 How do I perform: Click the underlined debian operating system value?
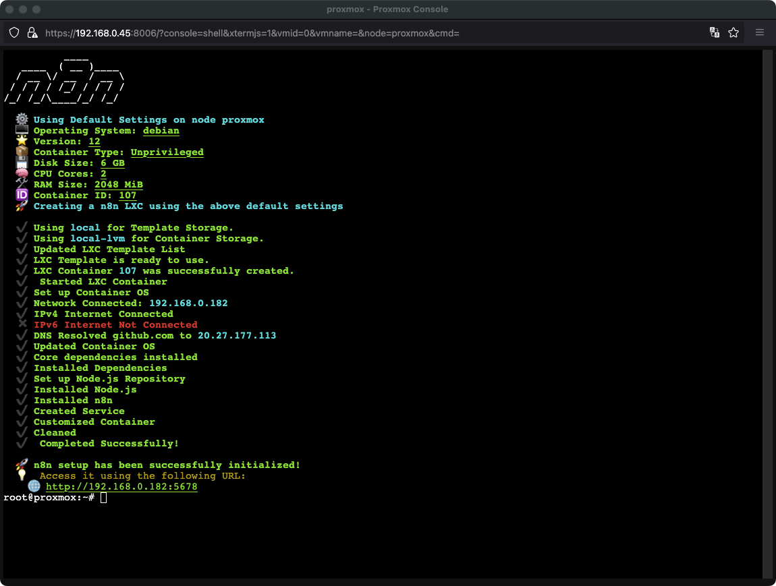tap(161, 130)
